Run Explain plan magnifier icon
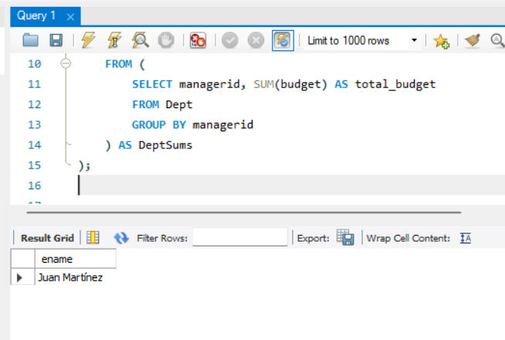 141,41
